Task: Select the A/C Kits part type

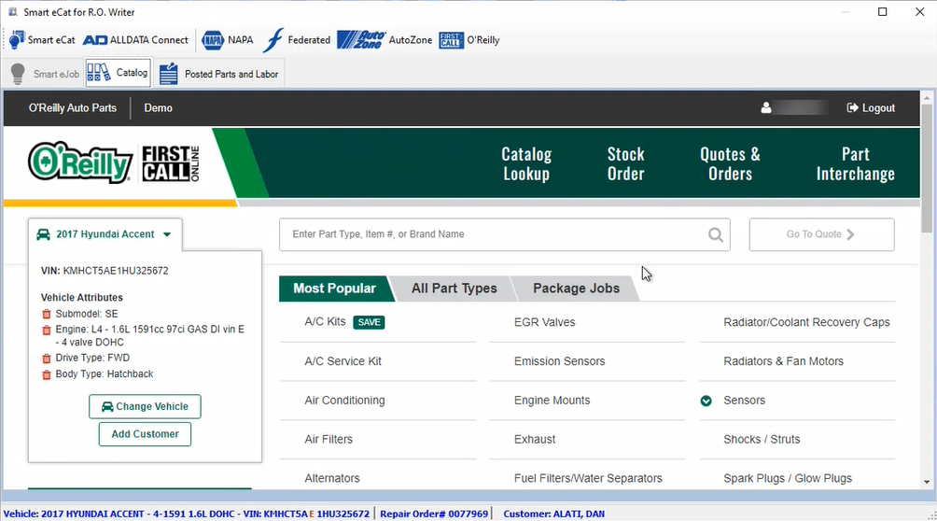Action: (325, 322)
